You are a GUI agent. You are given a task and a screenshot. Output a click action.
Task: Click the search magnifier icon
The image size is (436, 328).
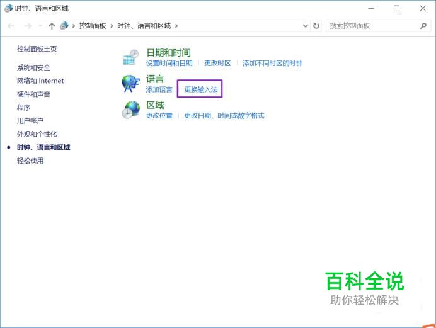point(423,26)
